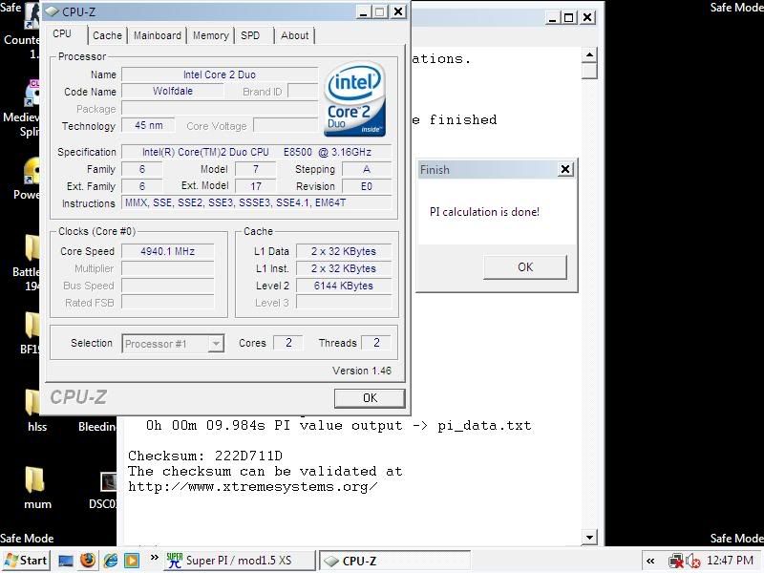Select the BF19 desktop folder
The image size is (764, 573).
pos(31,332)
